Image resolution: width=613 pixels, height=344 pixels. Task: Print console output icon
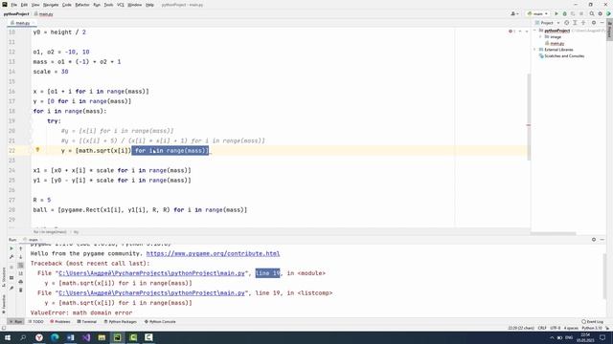tap(21, 282)
